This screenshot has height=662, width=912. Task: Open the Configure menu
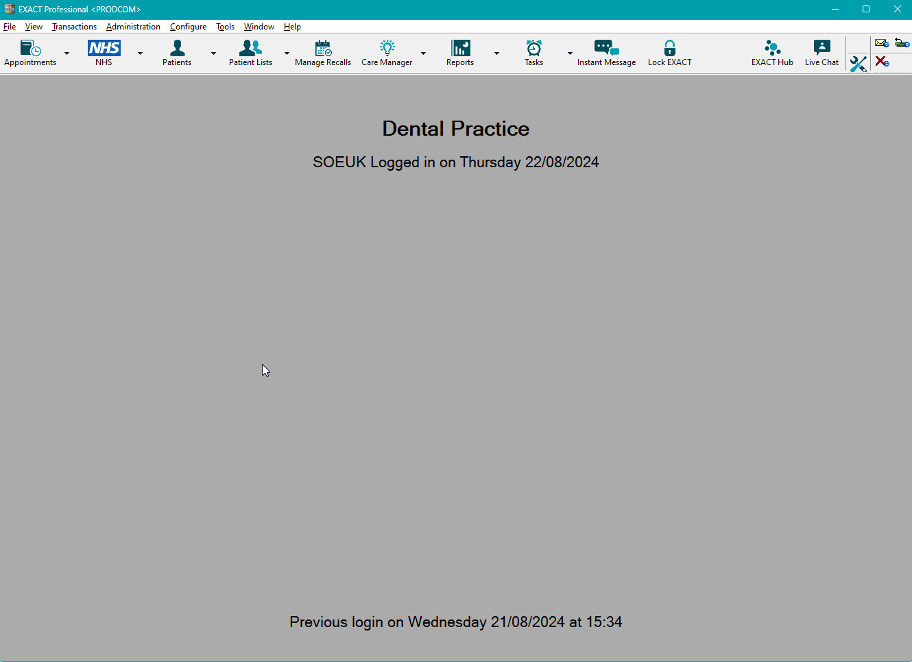click(188, 27)
